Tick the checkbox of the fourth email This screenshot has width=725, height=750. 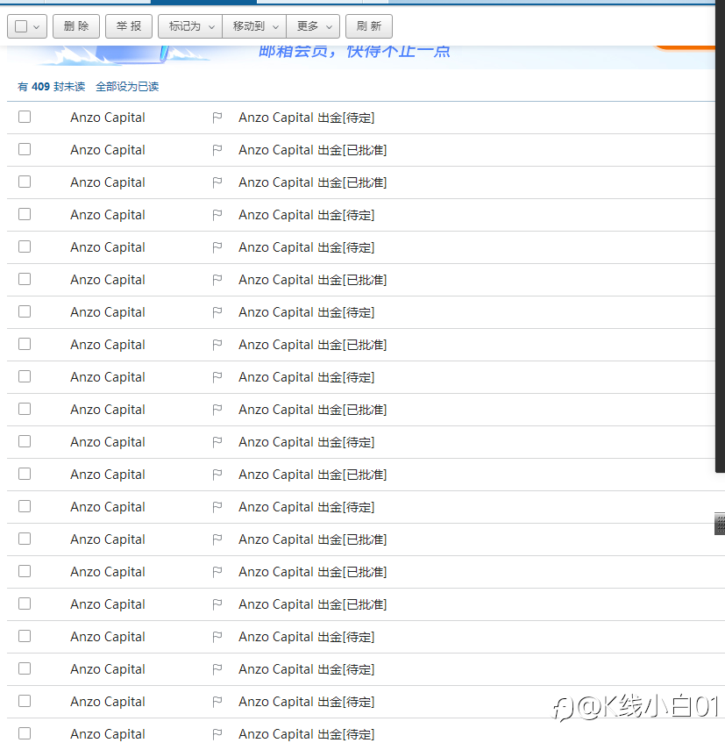click(x=25, y=214)
